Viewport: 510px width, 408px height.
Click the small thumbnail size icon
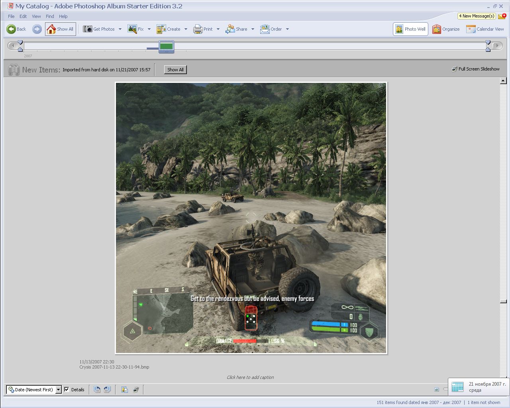click(x=437, y=390)
